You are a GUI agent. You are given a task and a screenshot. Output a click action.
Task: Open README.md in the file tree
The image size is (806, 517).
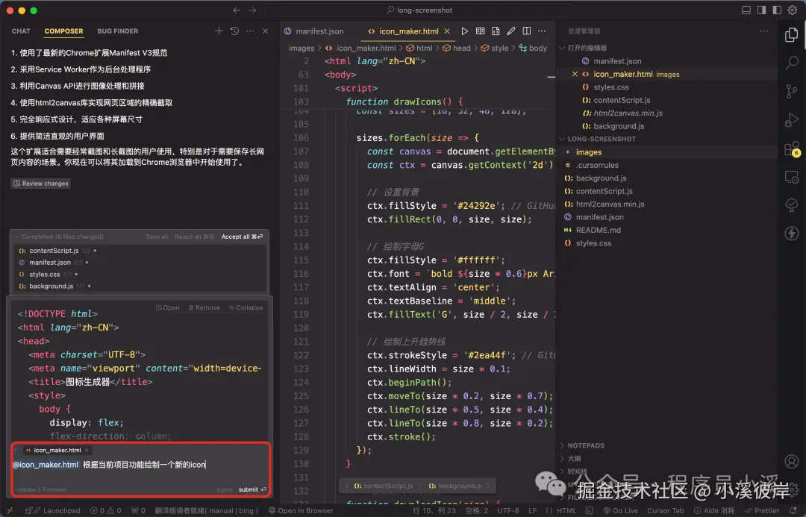coord(598,231)
